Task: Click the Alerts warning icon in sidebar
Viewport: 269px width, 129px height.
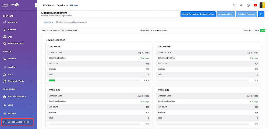Action: tap(5, 74)
